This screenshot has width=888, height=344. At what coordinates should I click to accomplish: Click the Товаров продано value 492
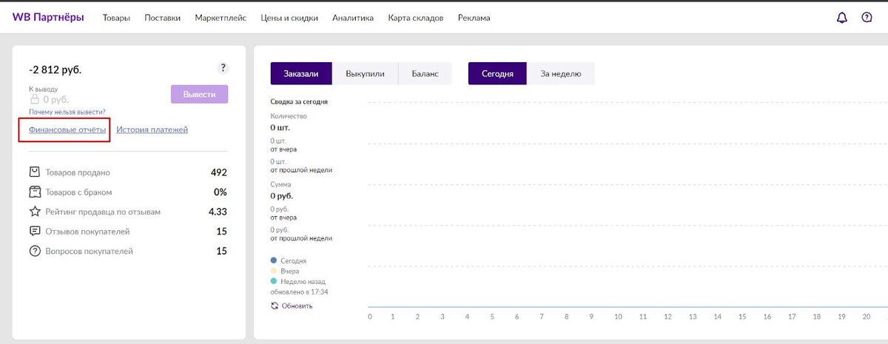click(219, 172)
